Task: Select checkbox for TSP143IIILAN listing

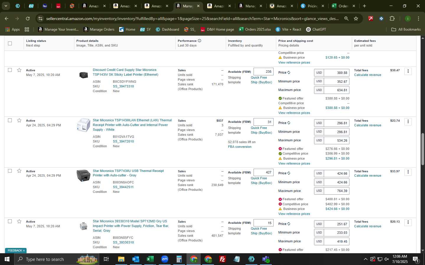Action: (x=10, y=120)
